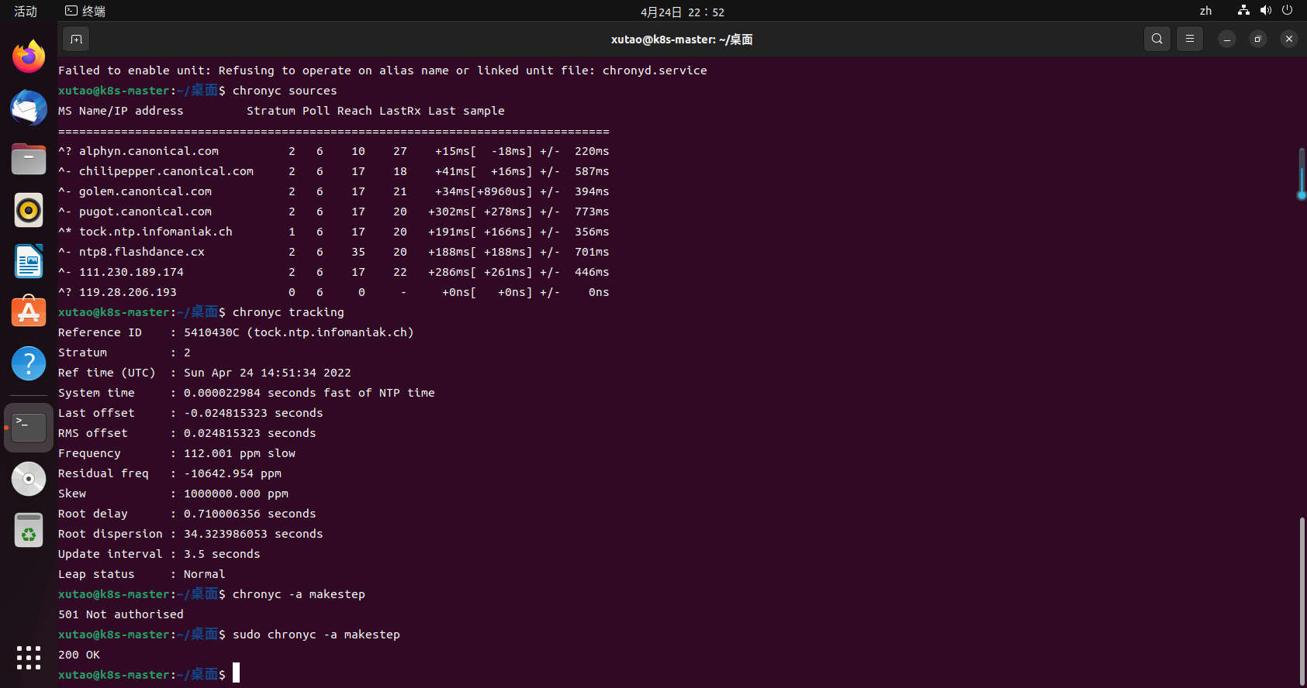Screen dimensions: 1307x688
Task: Open the zh input method indicator
Action: tap(1205, 11)
